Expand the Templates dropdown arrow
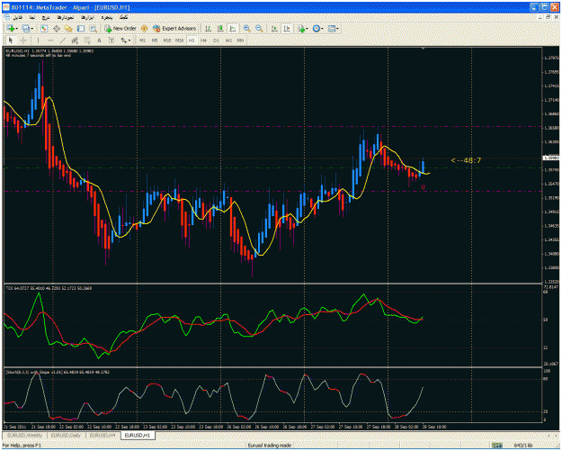562x451 pixels. [337, 29]
